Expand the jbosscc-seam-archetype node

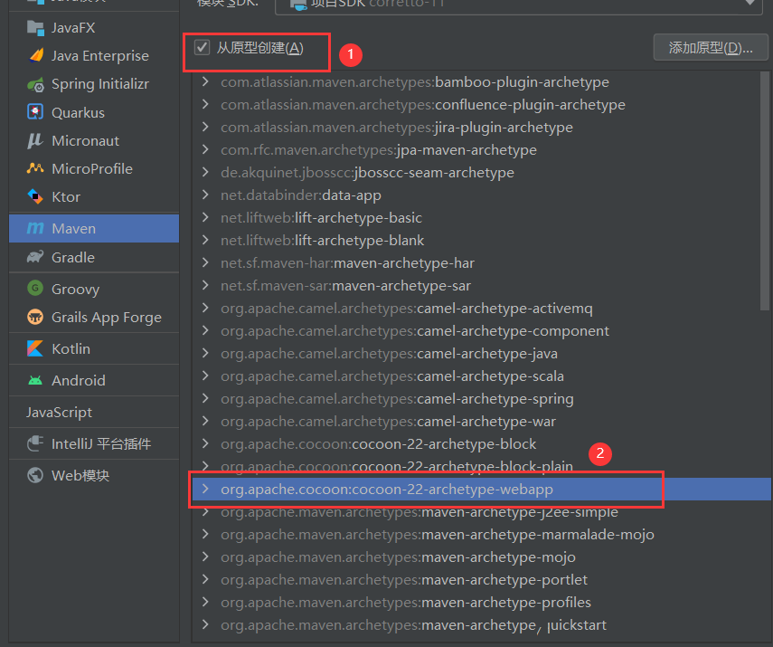pyautogui.click(x=205, y=172)
